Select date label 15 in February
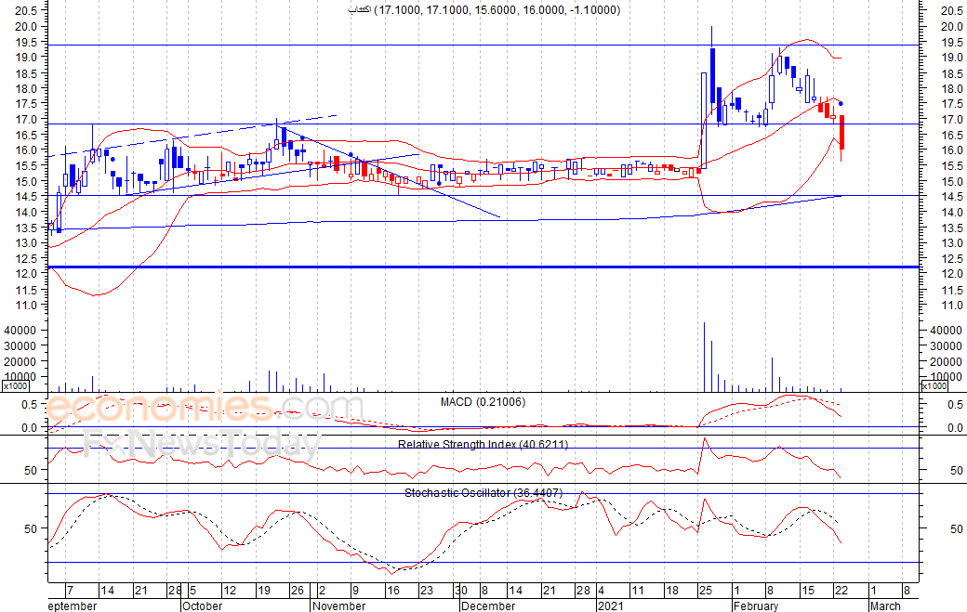967x612 pixels. (808, 591)
